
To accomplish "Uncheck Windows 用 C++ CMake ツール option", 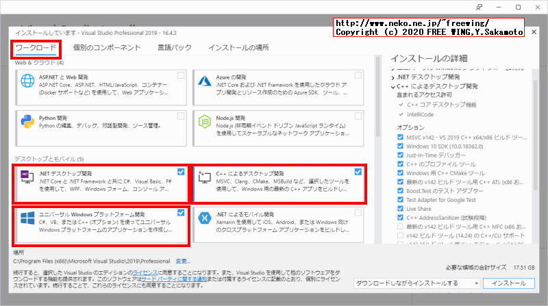I will point(400,173).
